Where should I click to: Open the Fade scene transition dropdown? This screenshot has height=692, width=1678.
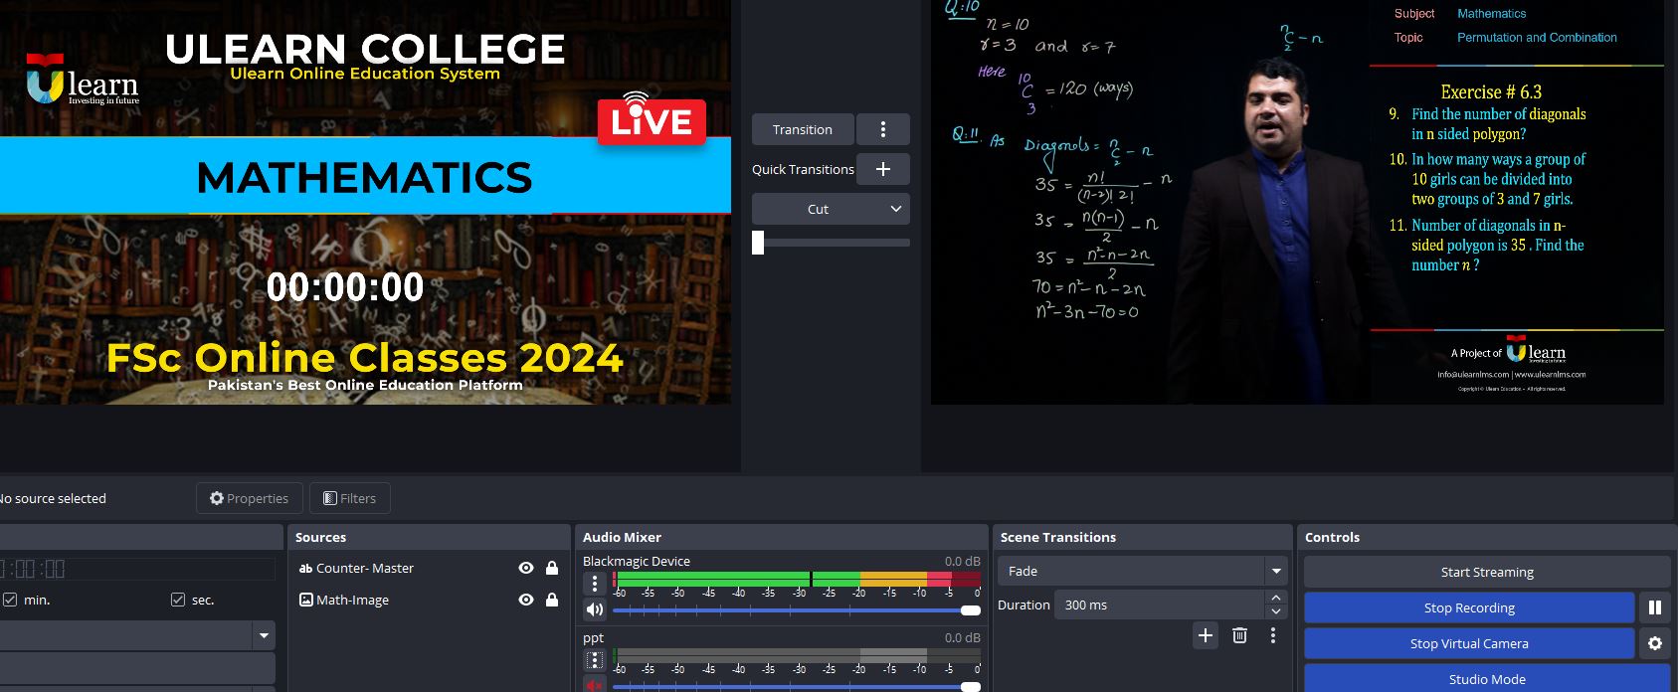coord(1143,571)
